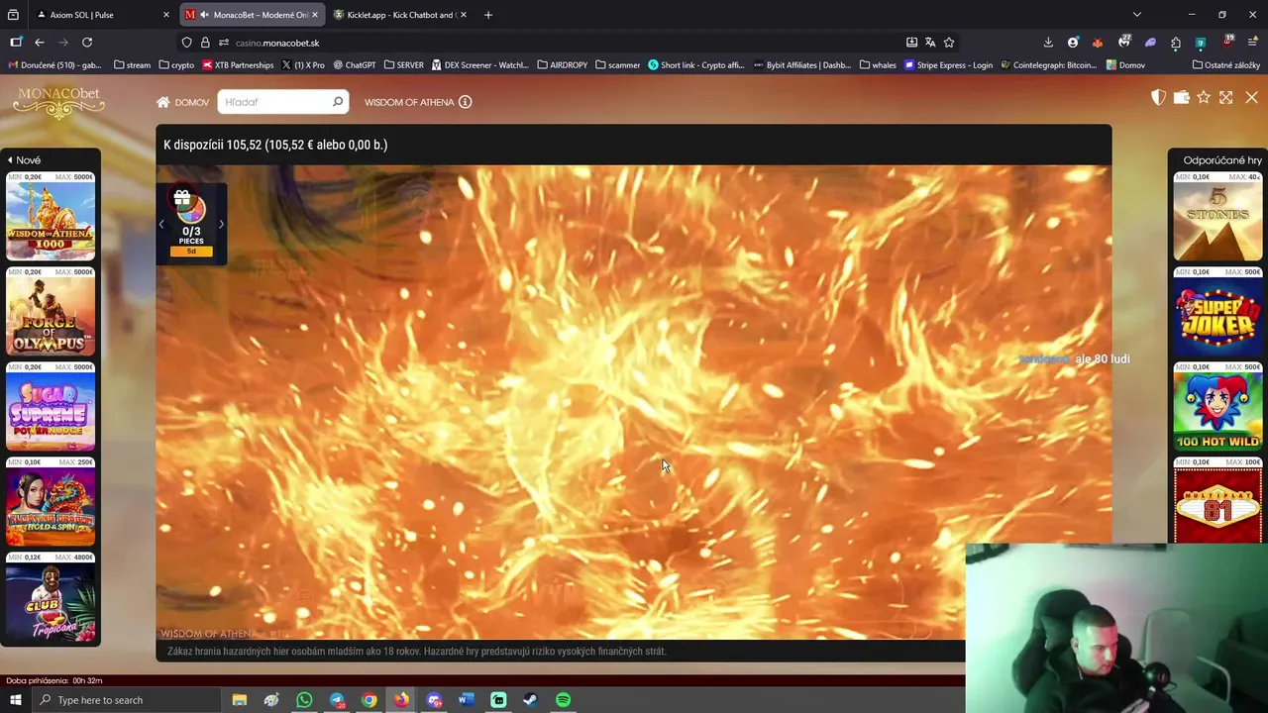Reload the page
Viewport: 1268px width, 713px height.
(x=87, y=43)
